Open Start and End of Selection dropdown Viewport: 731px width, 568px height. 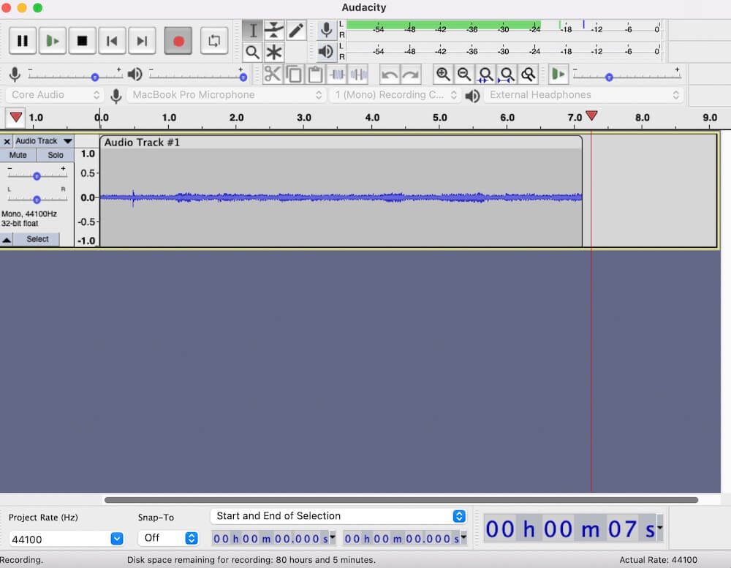point(338,516)
